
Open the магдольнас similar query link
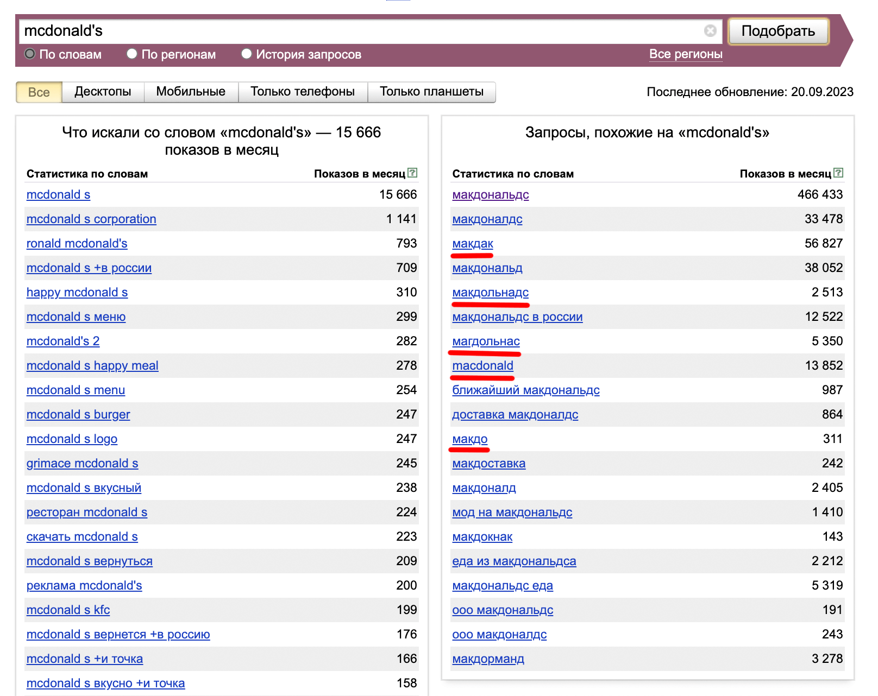(486, 341)
